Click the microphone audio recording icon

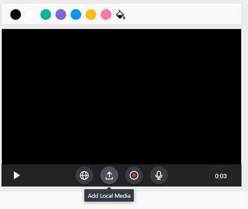point(159,176)
